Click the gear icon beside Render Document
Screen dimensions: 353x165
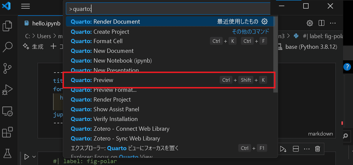[x=264, y=21]
